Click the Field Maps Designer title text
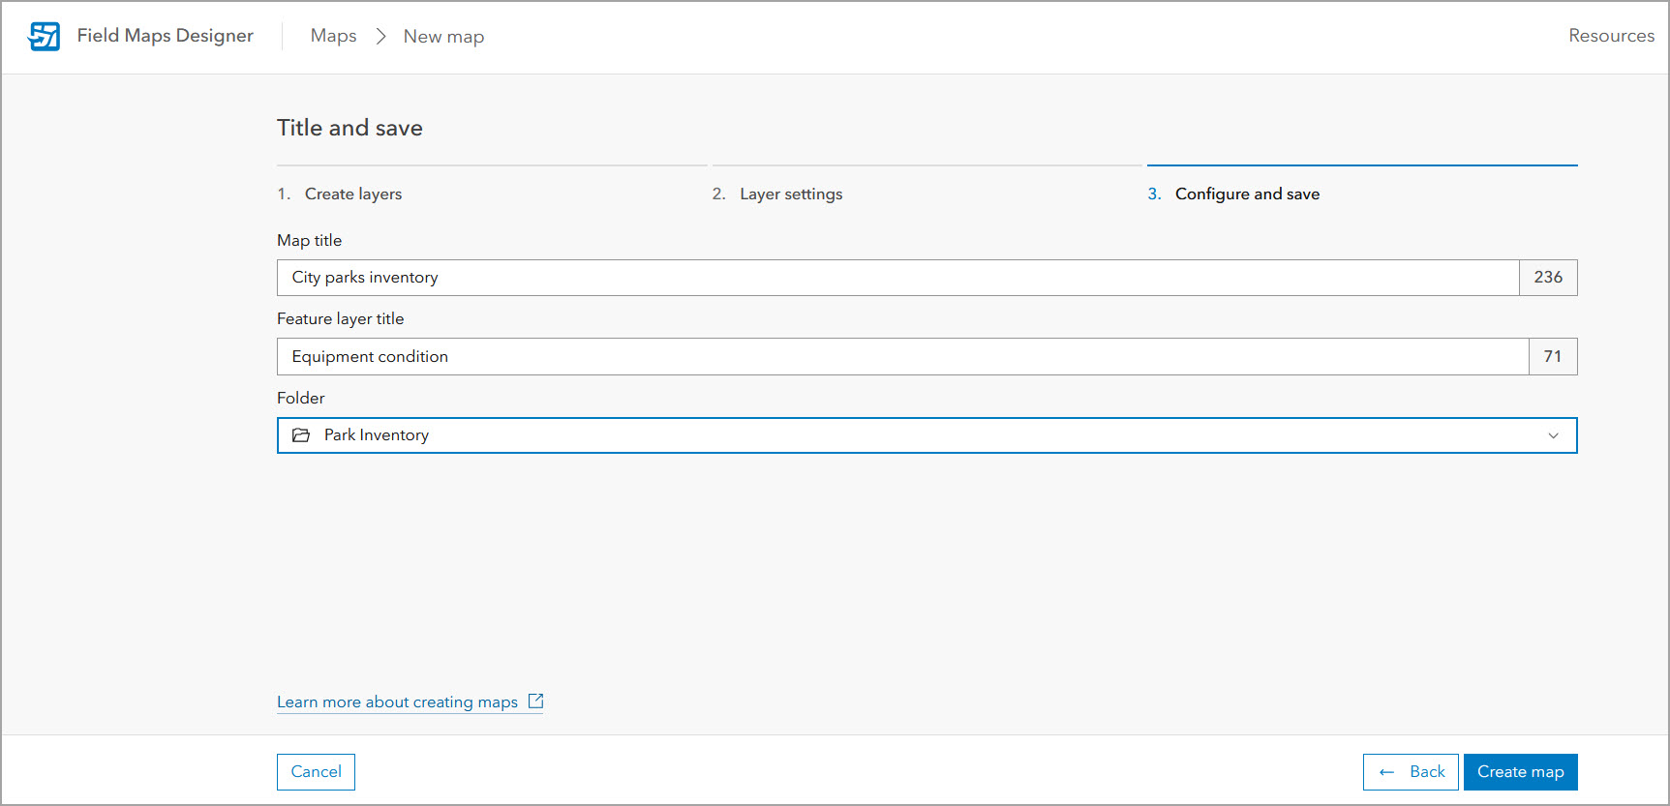Image resolution: width=1670 pixels, height=806 pixels. click(x=166, y=36)
